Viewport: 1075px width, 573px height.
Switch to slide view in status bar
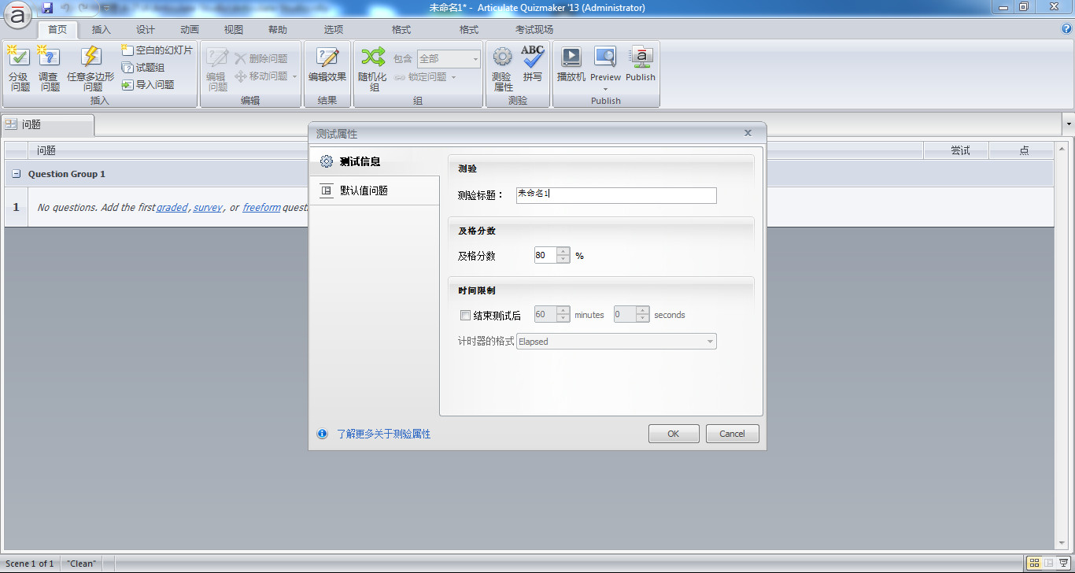pyautogui.click(x=1048, y=563)
